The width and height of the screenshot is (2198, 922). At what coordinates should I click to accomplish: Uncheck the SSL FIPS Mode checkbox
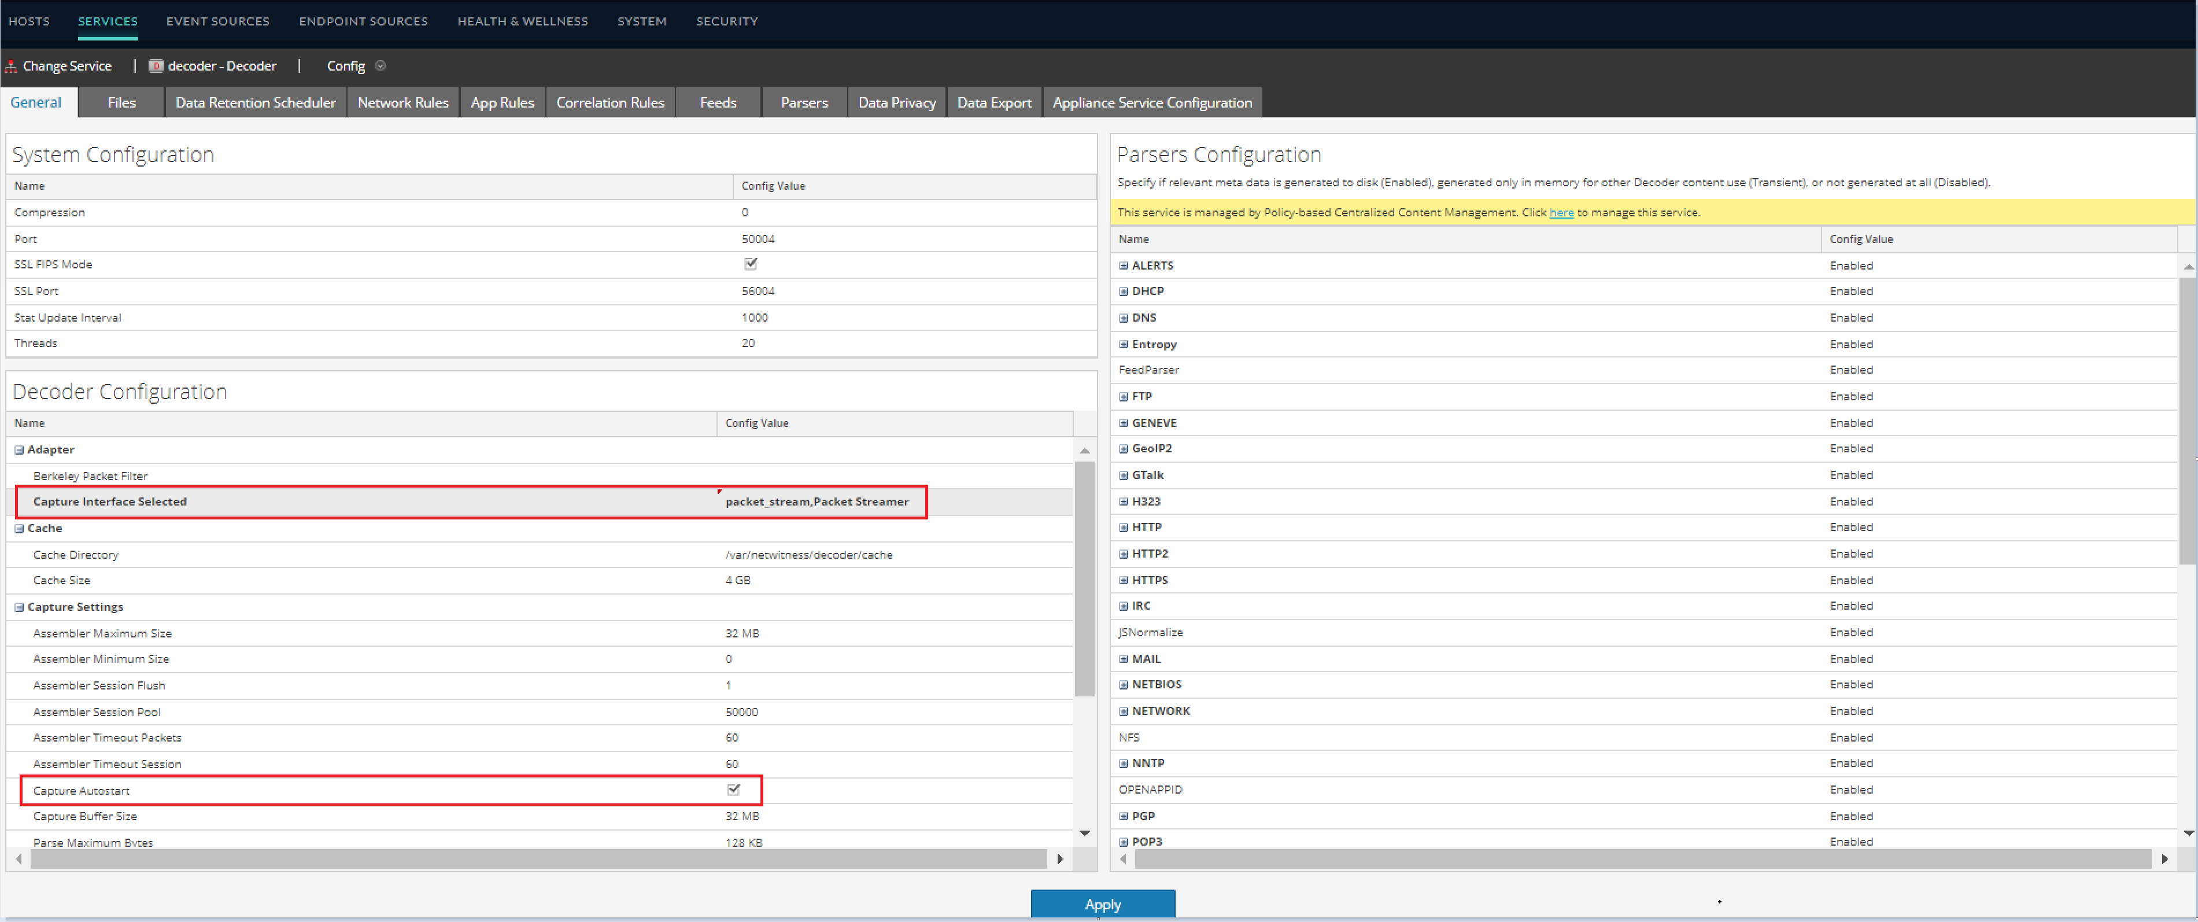(750, 264)
